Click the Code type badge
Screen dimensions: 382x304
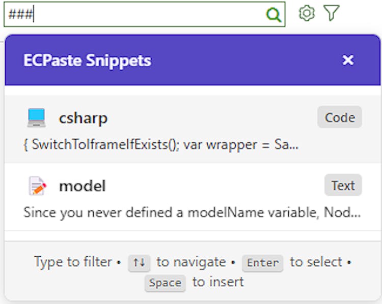(340, 117)
